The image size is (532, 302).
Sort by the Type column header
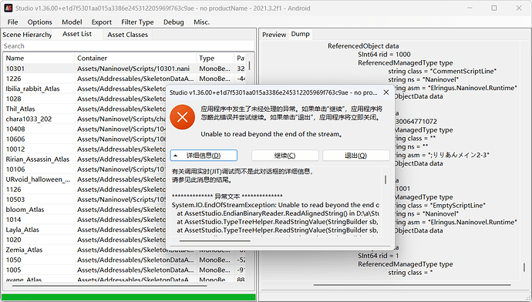pos(215,58)
